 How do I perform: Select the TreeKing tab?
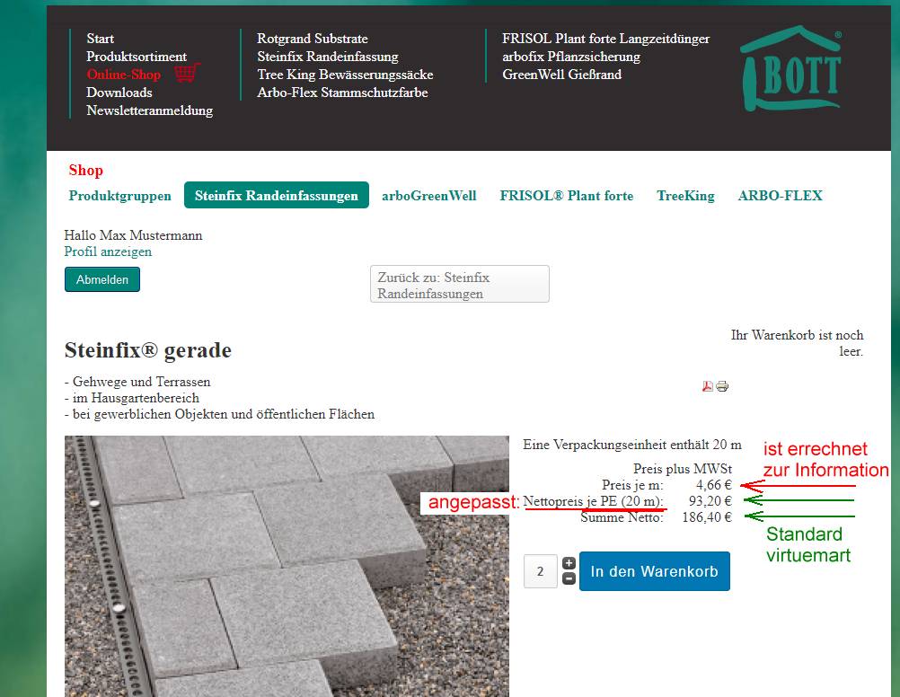pyautogui.click(x=685, y=196)
